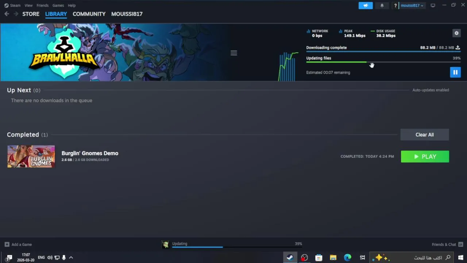Select the LIBRARY tab
Screen dimensions: 467x263
(x=56, y=14)
